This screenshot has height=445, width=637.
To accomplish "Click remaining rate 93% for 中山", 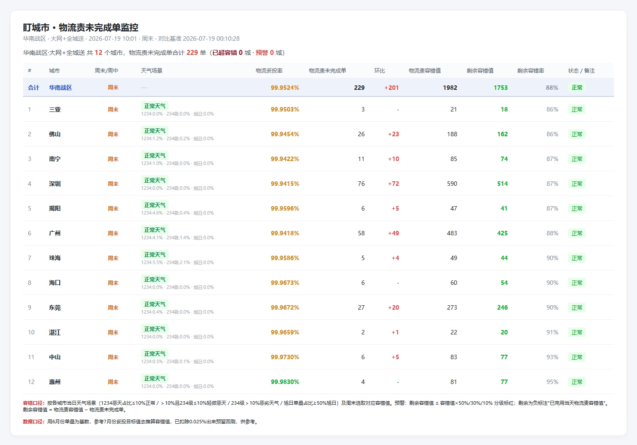I will coord(553,357).
